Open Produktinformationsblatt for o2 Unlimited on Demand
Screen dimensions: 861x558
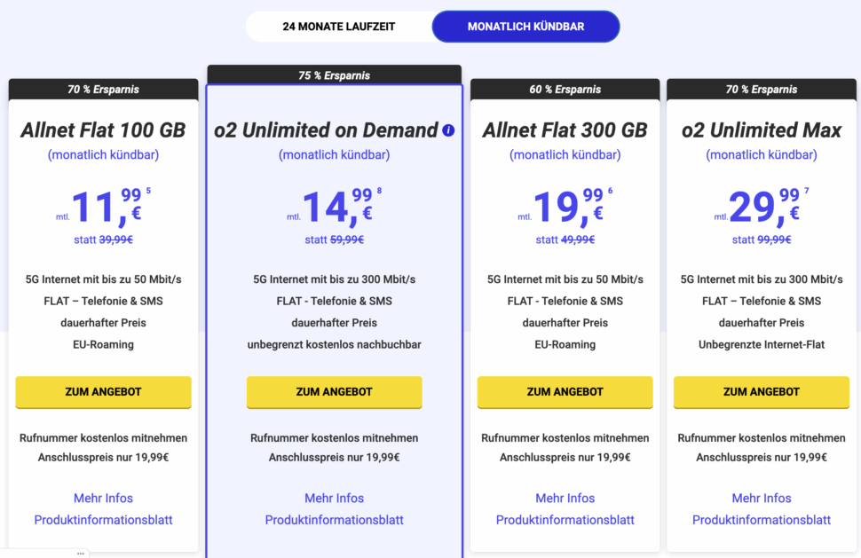[334, 522]
